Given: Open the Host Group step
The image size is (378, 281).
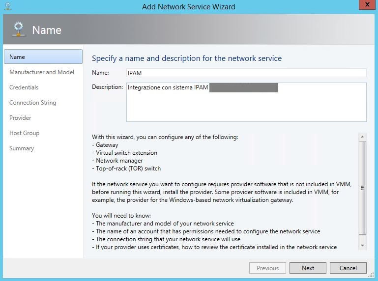Looking at the screenshot, I should pos(25,133).
